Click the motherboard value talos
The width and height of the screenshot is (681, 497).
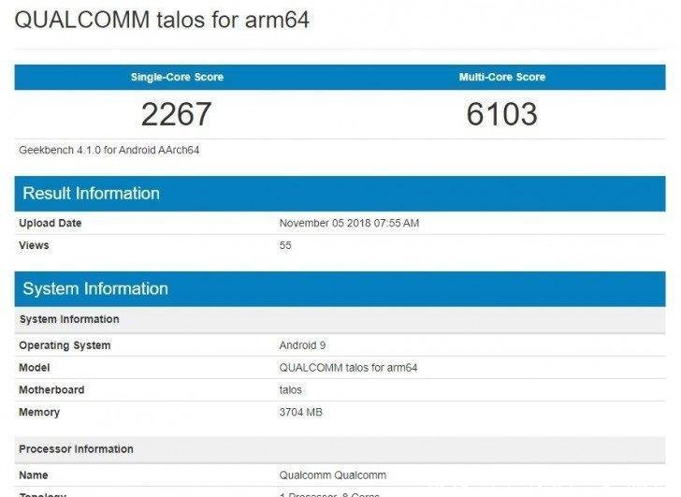(291, 389)
